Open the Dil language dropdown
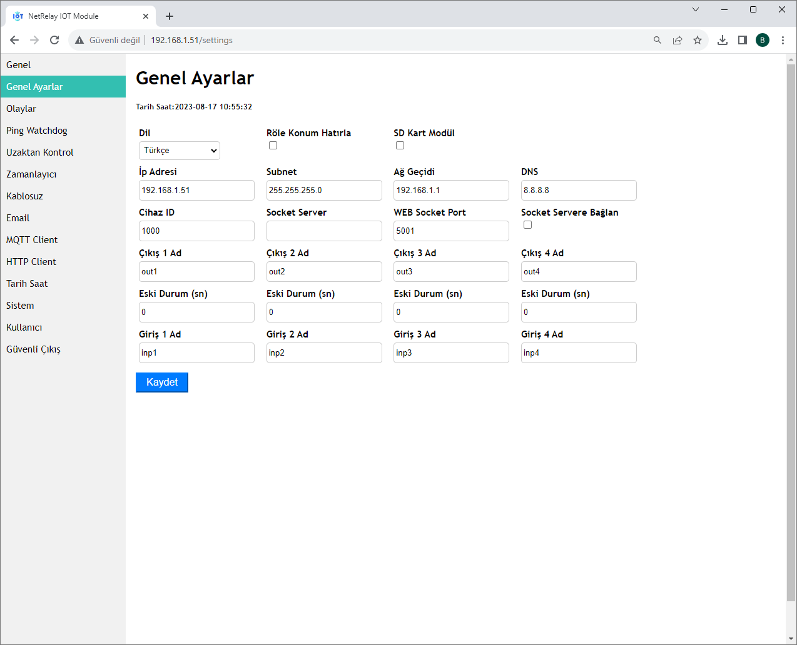The height and width of the screenshot is (645, 797). pos(179,151)
